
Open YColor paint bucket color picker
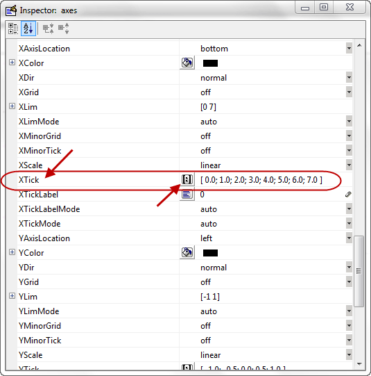pos(187,252)
